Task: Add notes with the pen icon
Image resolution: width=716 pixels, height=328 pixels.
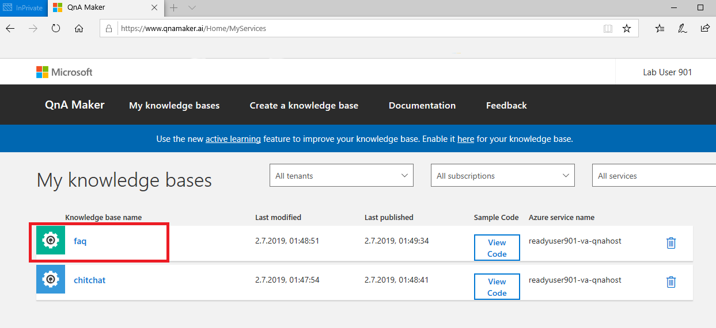Action: 683,28
